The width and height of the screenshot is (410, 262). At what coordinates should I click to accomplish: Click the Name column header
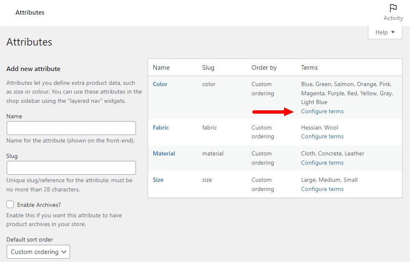(161, 67)
